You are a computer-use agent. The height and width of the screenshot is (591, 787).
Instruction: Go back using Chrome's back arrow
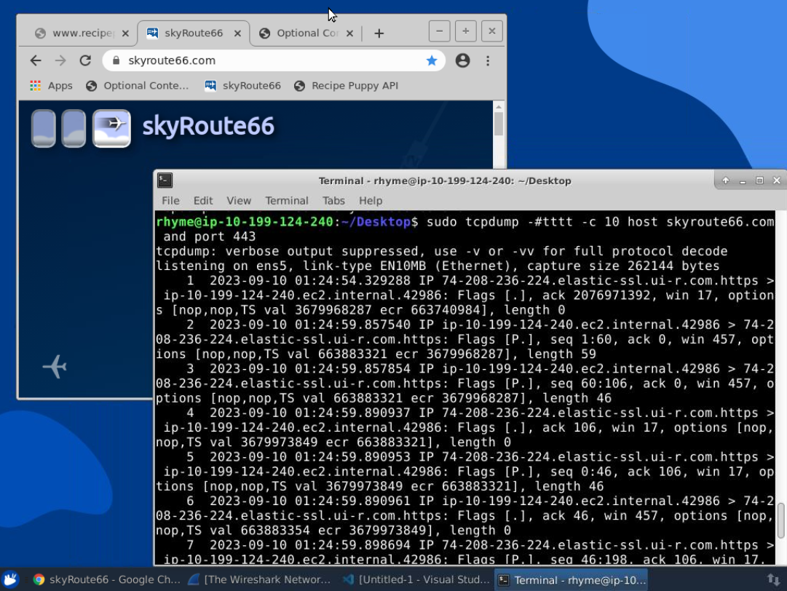coord(36,60)
